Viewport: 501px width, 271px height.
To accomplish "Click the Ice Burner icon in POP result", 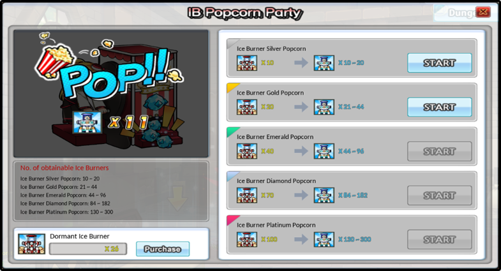I will 87,122.
